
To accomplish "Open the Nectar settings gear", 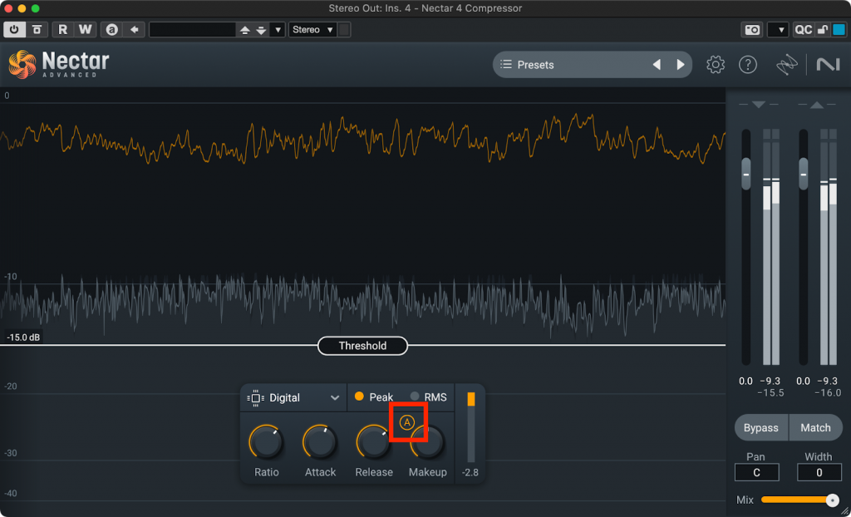I will coord(715,65).
